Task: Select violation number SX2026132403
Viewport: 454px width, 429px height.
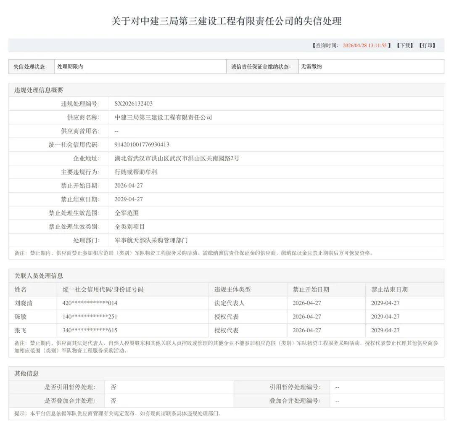Action: (133, 103)
